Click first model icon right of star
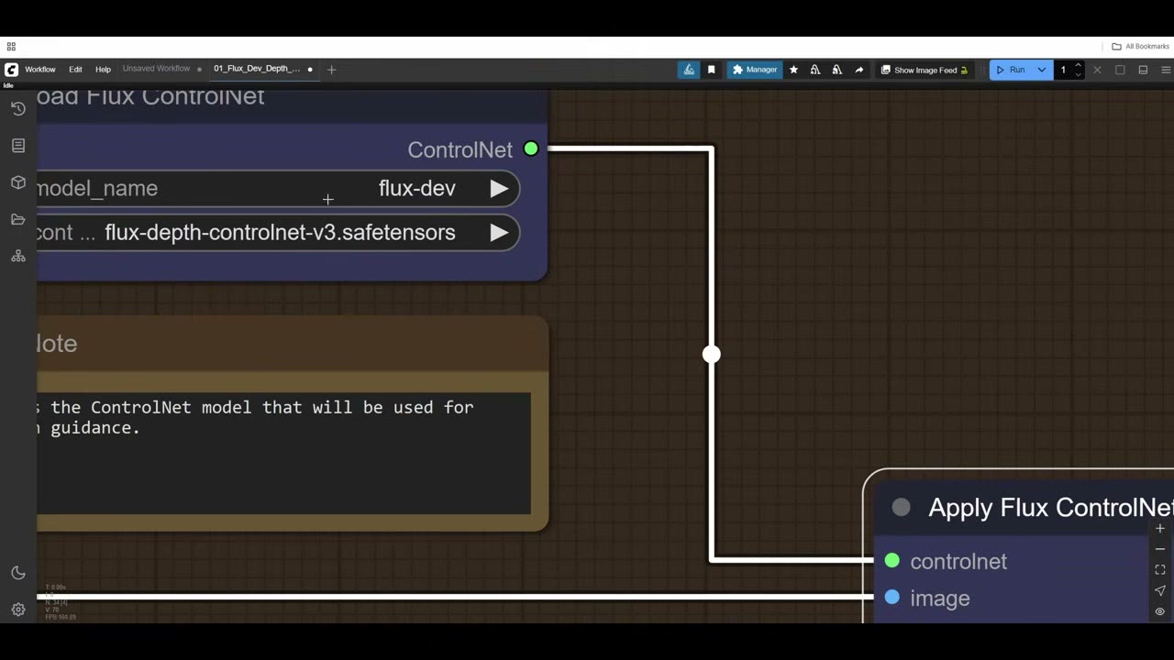The image size is (1174, 660). 814,70
